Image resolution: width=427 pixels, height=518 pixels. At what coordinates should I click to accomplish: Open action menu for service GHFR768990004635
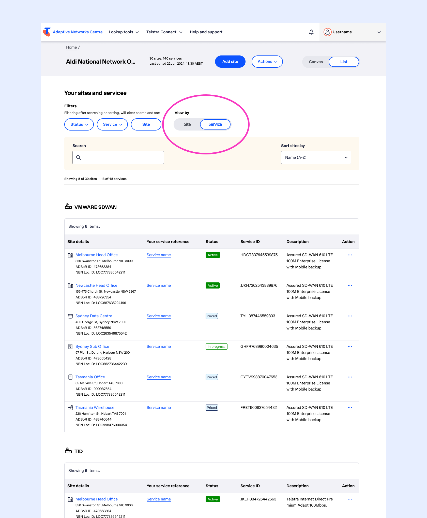click(x=350, y=347)
